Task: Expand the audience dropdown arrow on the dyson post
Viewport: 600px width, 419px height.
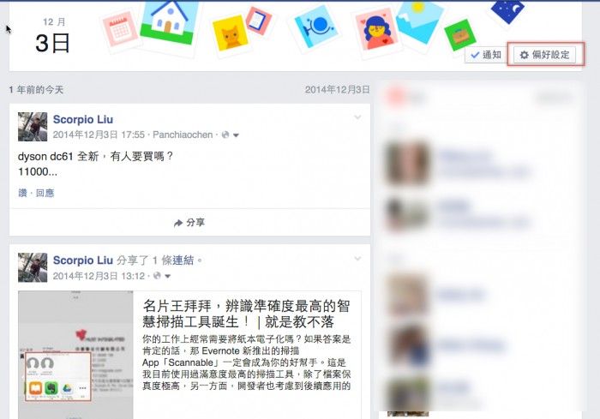Action: [x=236, y=135]
